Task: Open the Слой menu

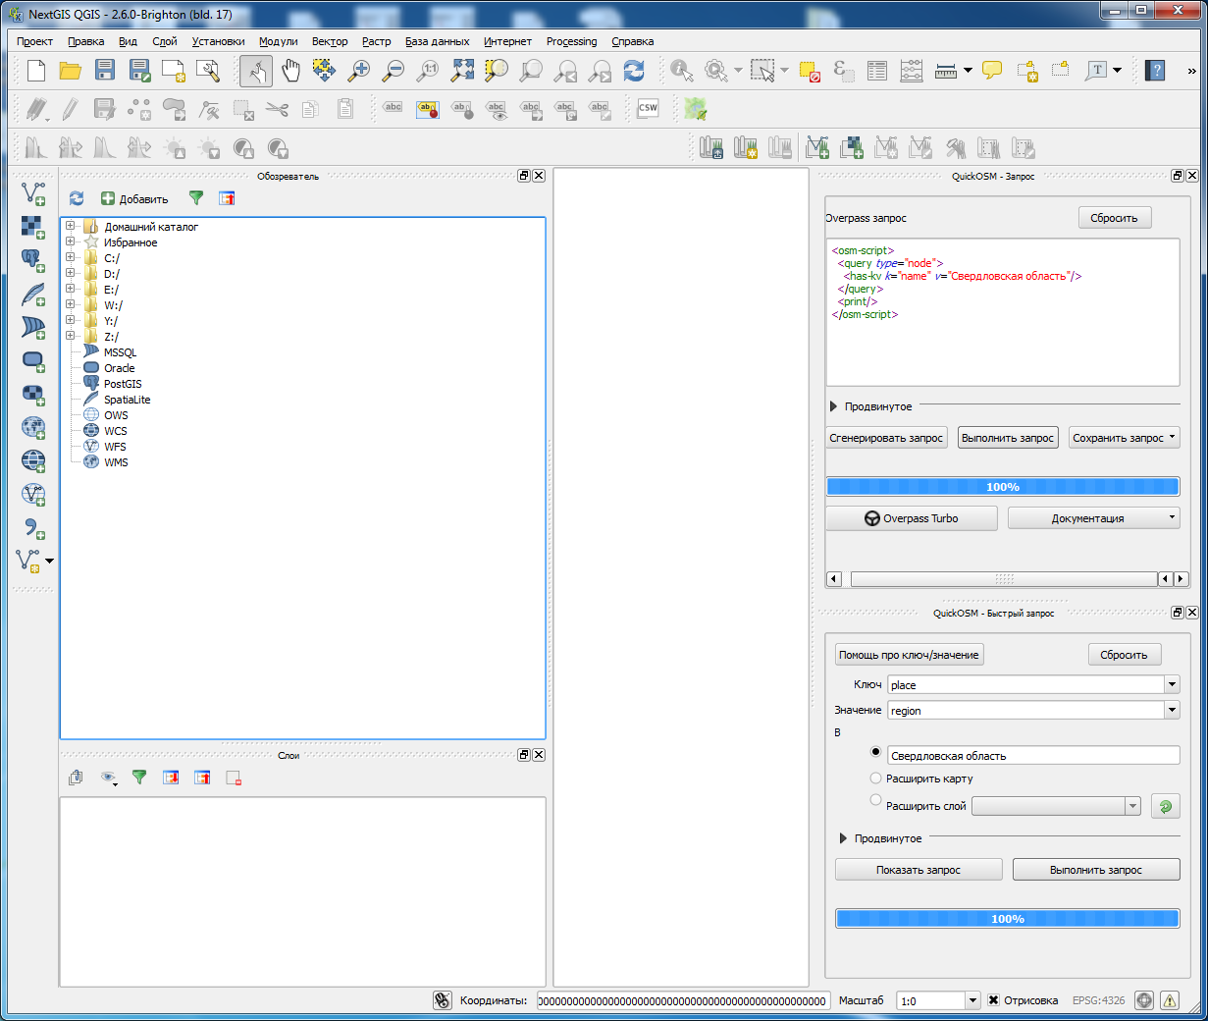Action: [165, 41]
